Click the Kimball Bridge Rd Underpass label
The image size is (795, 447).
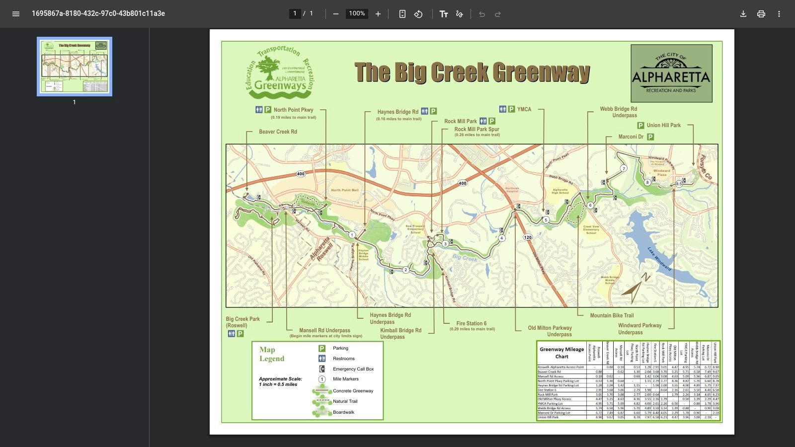pyautogui.click(x=400, y=334)
